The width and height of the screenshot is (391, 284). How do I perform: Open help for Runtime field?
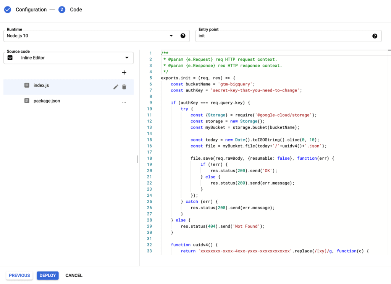point(183,36)
